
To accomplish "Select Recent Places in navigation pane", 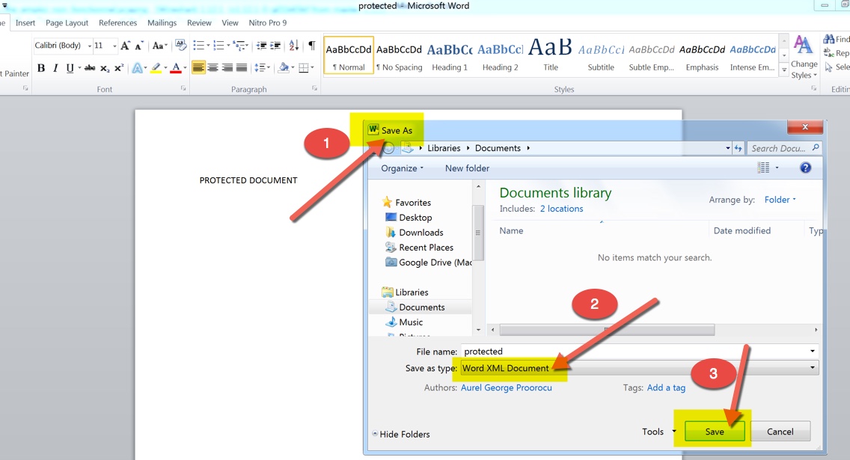I will pos(420,248).
